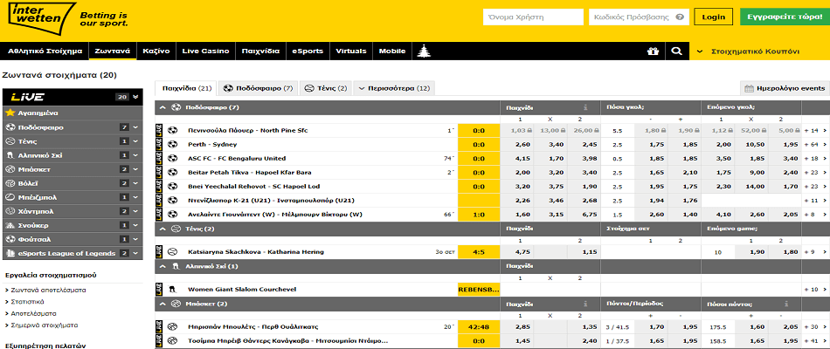Click the 42:48 basketball score cell
This screenshot has width=830, height=349.
coord(479,327)
